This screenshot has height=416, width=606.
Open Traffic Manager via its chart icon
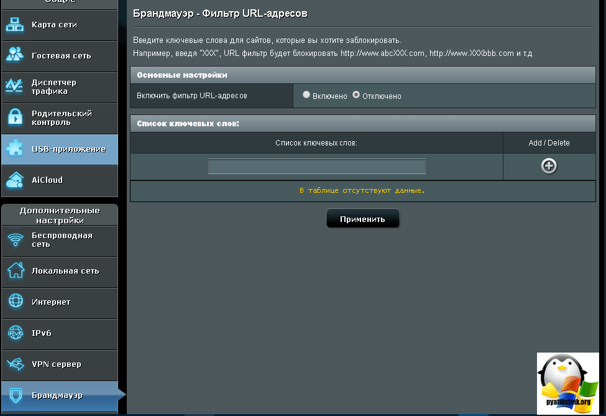14,86
